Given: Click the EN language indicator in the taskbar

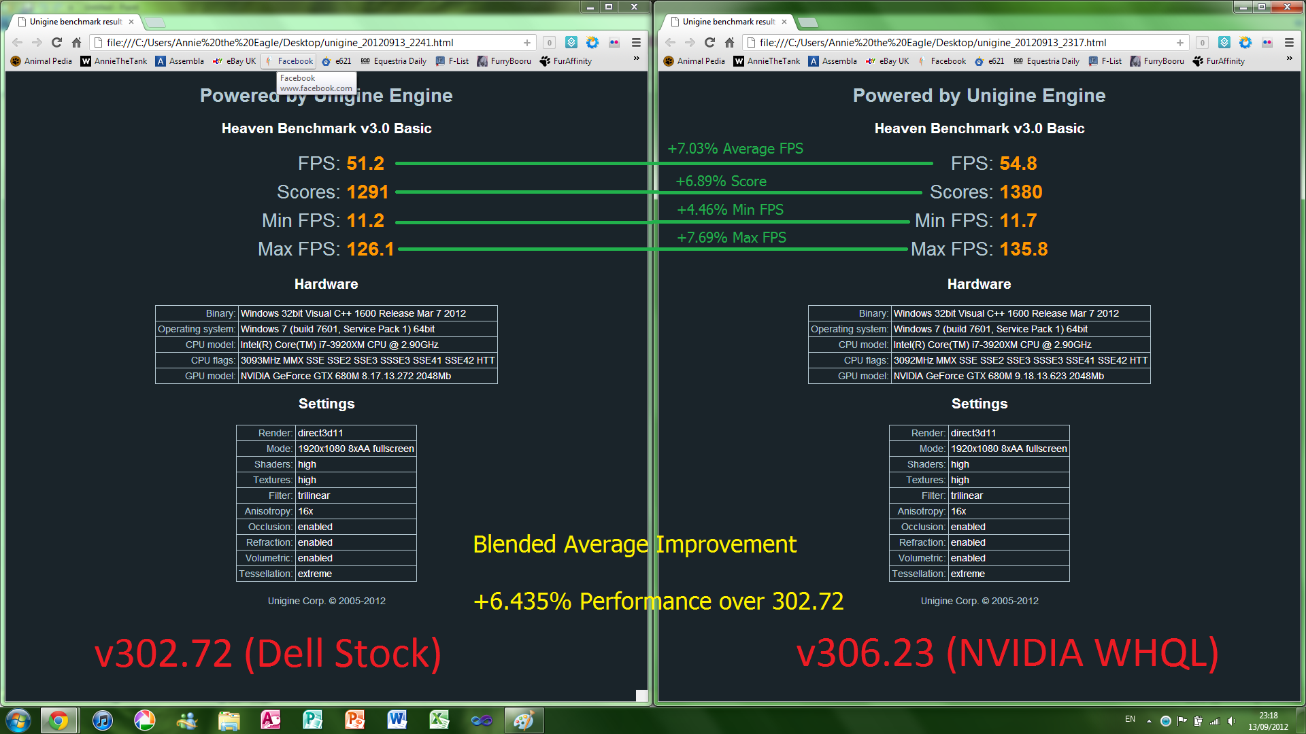Looking at the screenshot, I should (1130, 719).
